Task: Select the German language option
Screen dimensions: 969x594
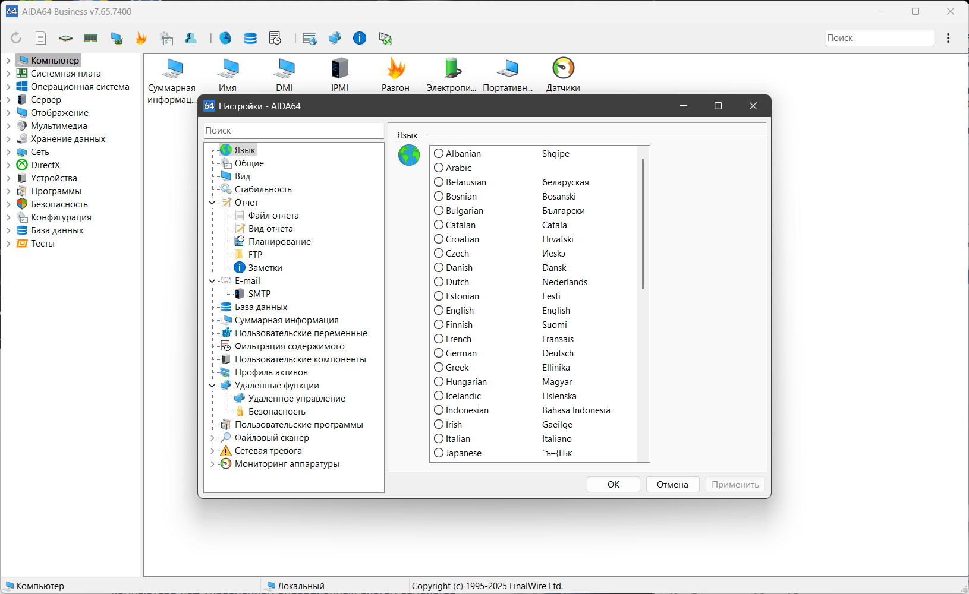Action: [439, 353]
